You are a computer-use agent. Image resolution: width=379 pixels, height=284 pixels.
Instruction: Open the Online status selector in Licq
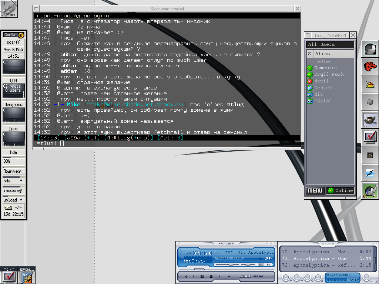(x=340, y=190)
